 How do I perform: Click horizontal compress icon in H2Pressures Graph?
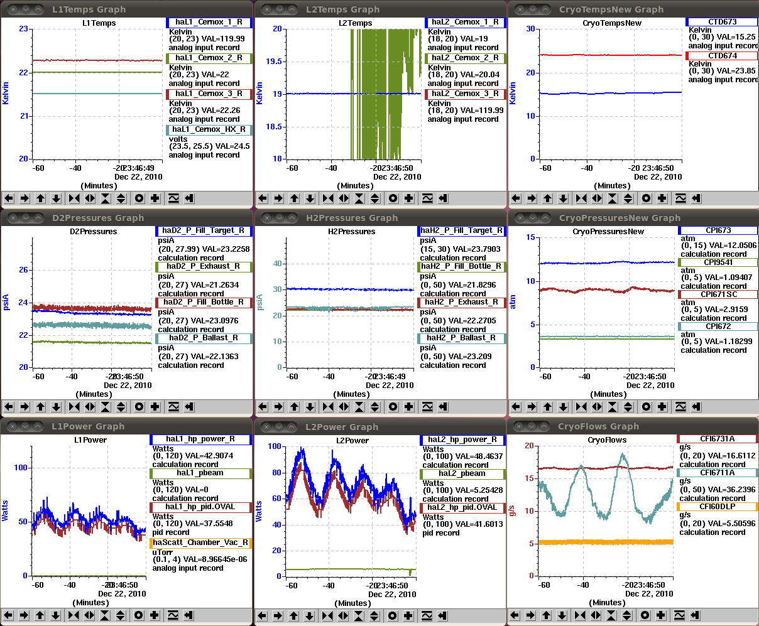[x=328, y=407]
